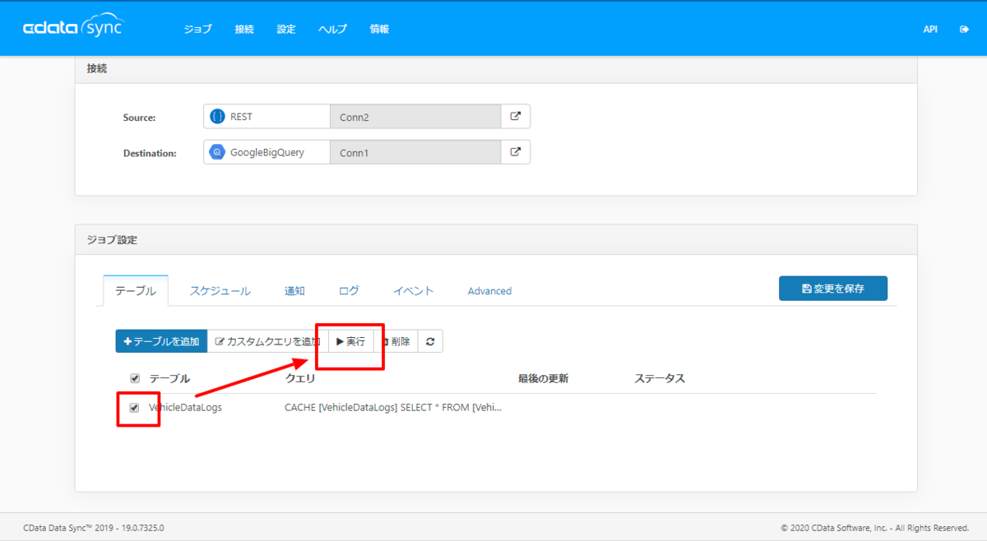Click the クエリ column header
The image size is (987, 541).
pyautogui.click(x=300, y=378)
